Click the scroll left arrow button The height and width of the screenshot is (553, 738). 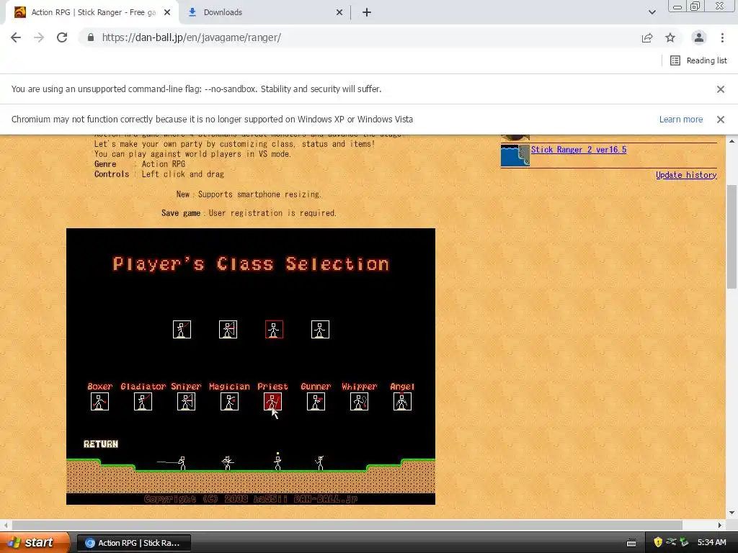pos(6,525)
